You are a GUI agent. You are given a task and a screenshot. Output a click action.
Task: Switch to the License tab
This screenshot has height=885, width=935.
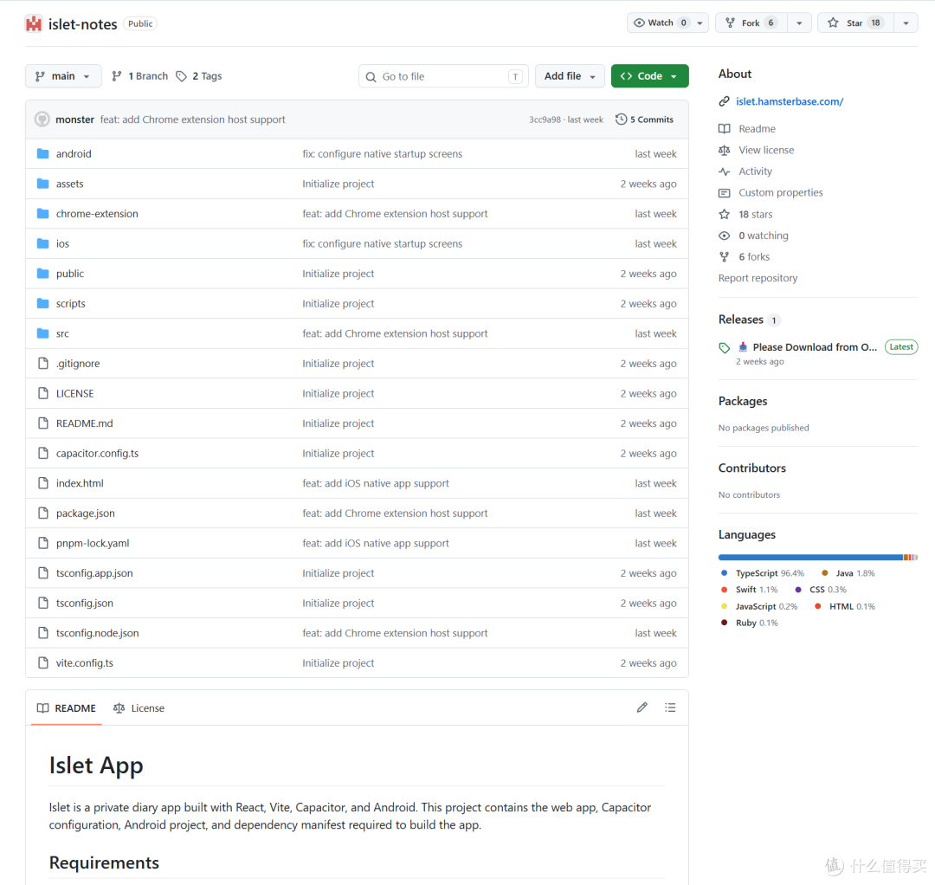(139, 707)
